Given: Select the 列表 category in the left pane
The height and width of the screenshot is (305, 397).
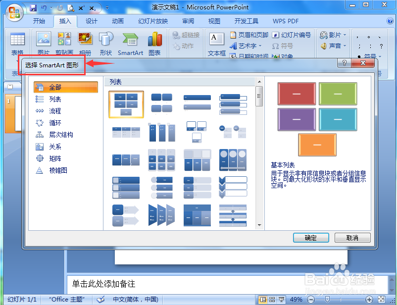Looking at the screenshot, I should [x=65, y=99].
